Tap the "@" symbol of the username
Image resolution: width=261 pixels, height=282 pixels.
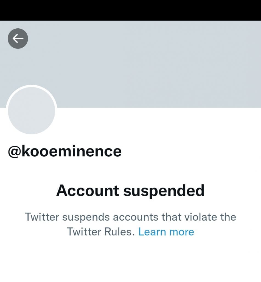pos(14,151)
